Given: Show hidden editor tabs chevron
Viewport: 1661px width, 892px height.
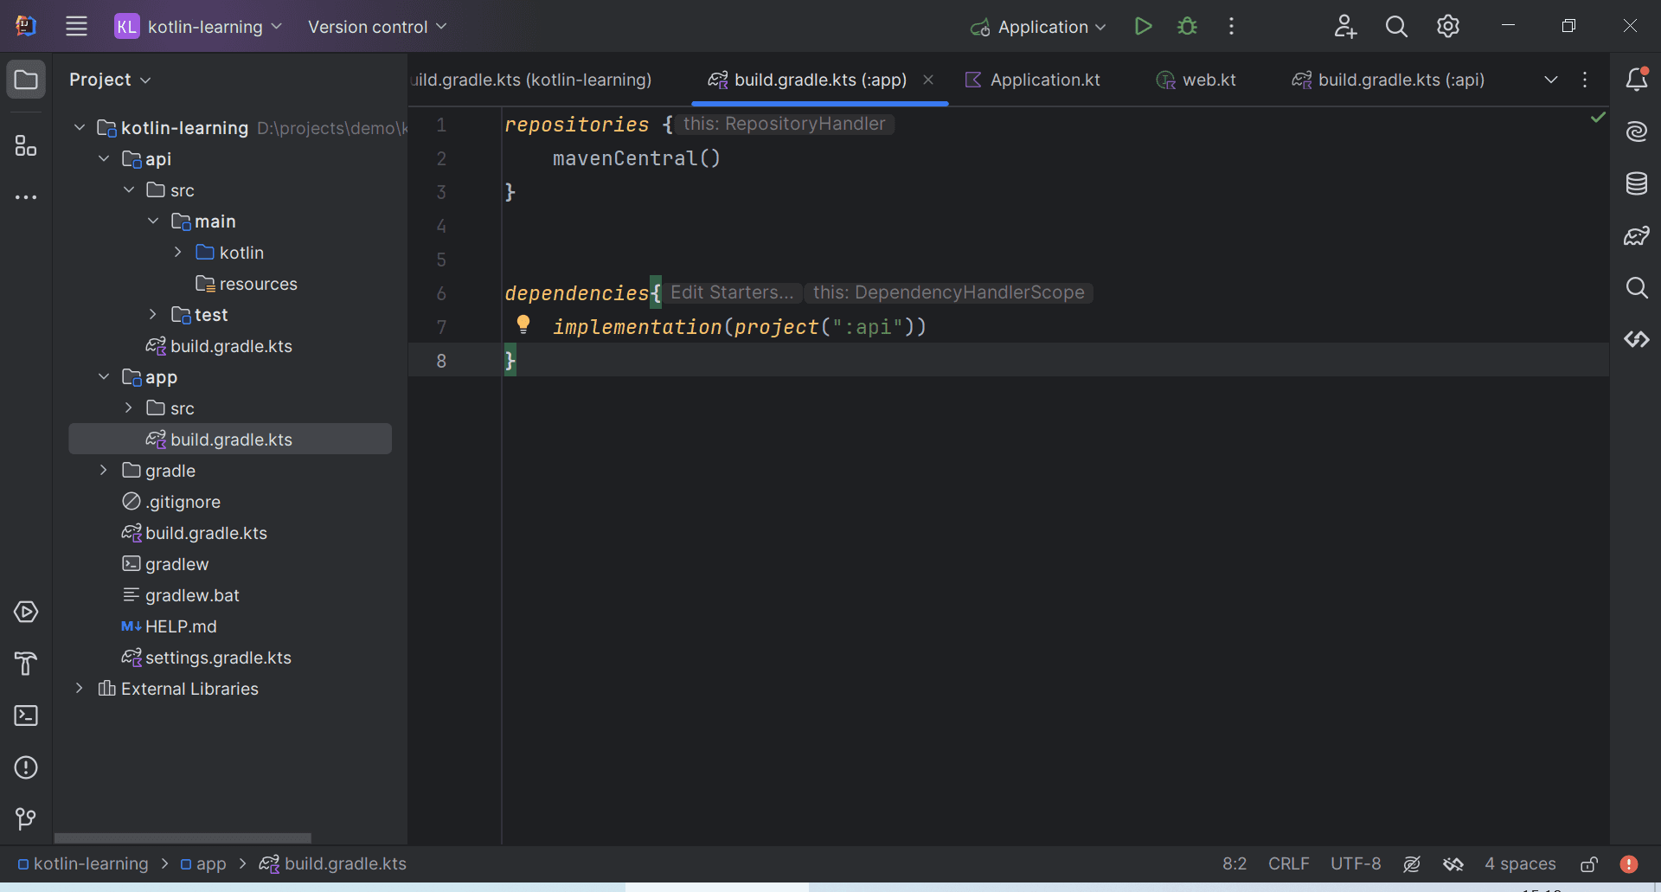Looking at the screenshot, I should point(1551,80).
